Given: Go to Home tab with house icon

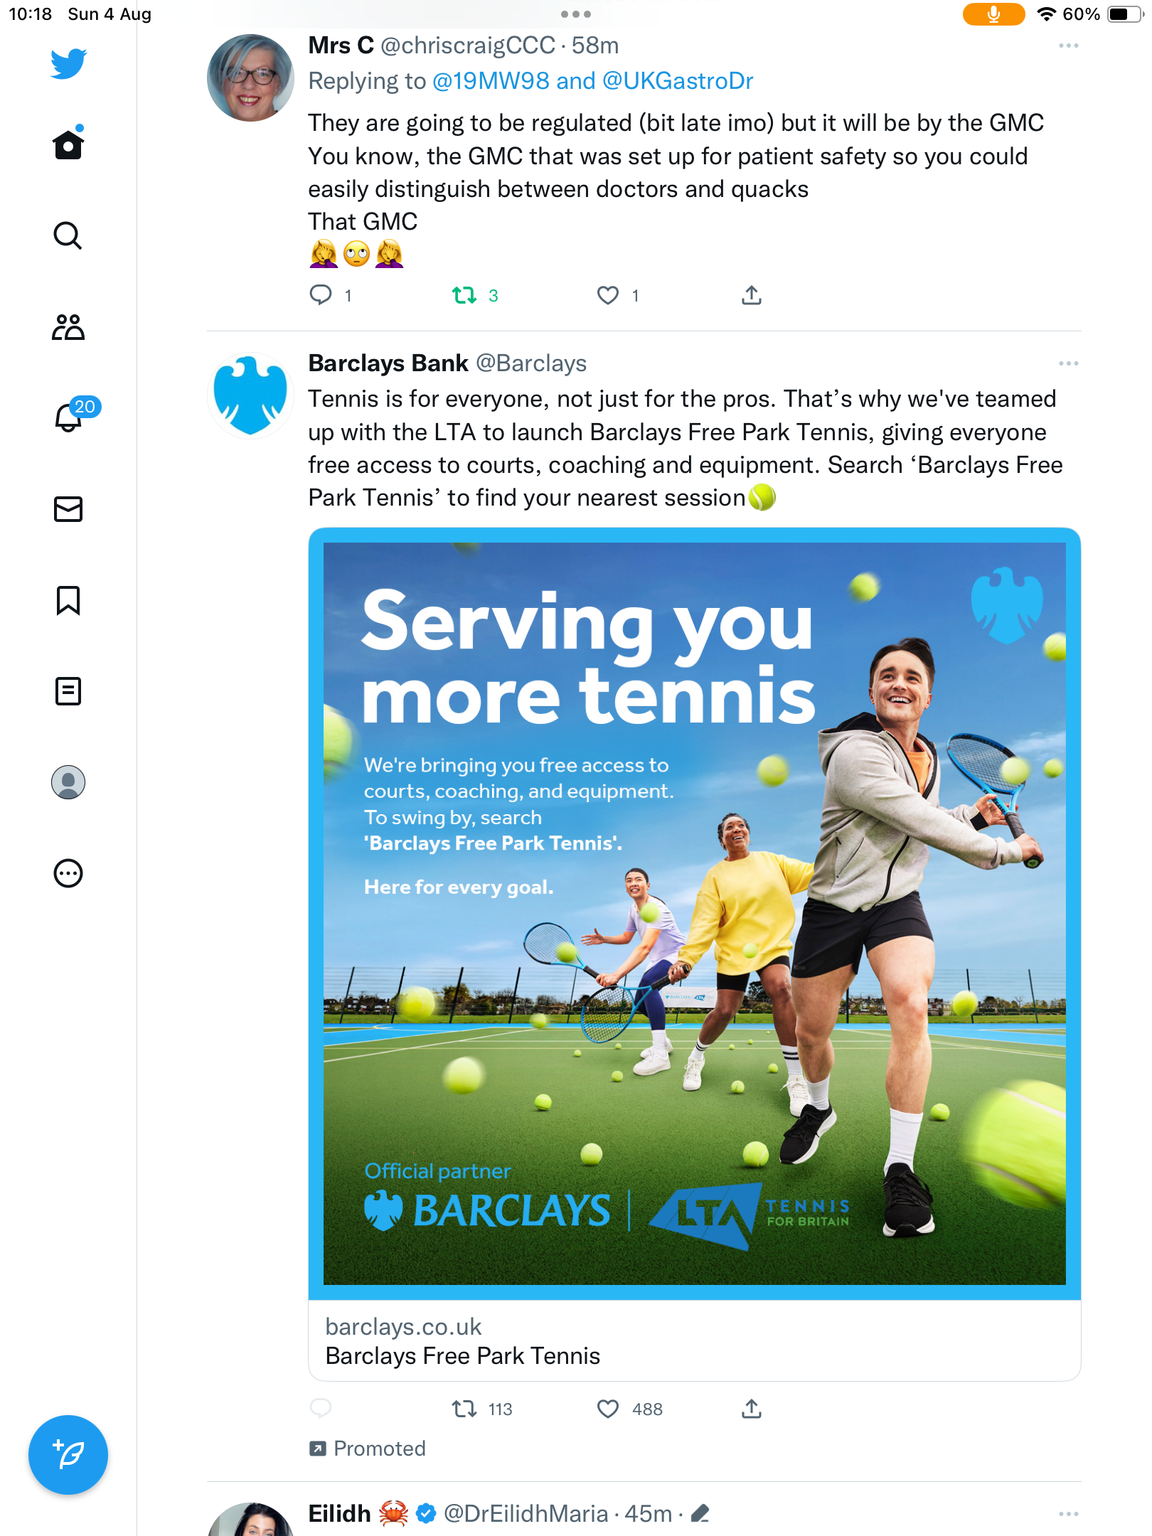Looking at the screenshot, I should coord(68,143).
